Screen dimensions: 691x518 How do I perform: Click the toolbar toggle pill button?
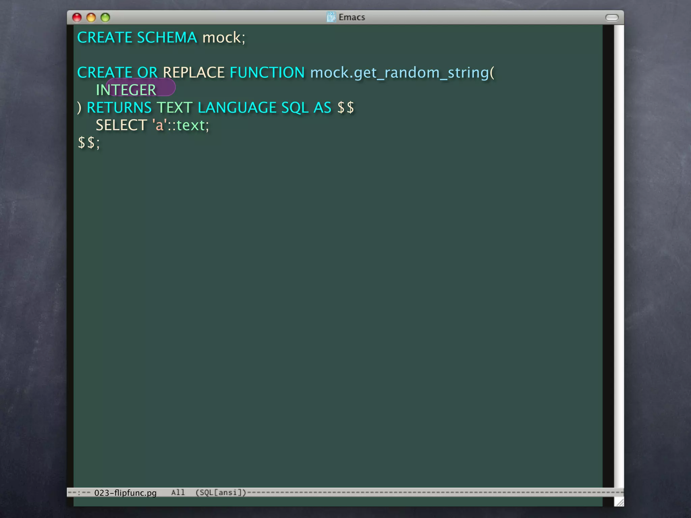tap(612, 18)
